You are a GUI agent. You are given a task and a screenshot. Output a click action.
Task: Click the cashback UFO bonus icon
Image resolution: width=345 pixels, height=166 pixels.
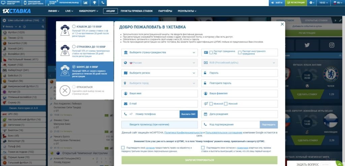65,31
